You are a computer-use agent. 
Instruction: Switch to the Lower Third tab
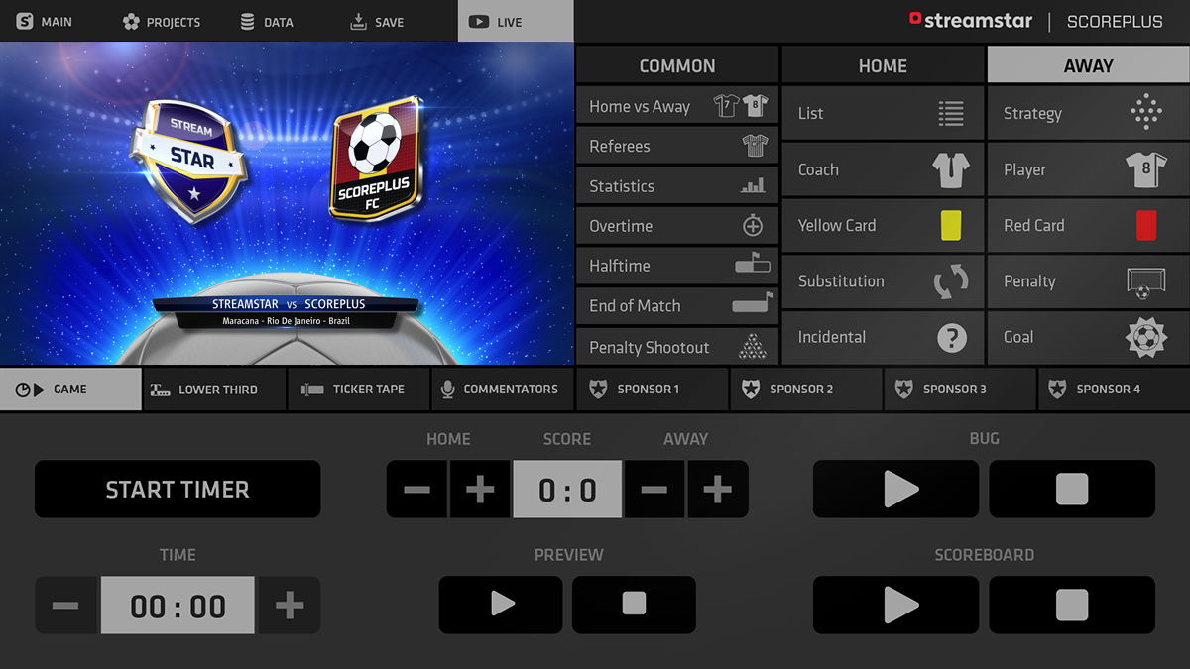[213, 389]
